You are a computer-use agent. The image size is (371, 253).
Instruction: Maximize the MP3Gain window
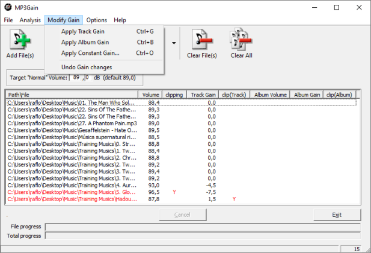tap(337, 8)
